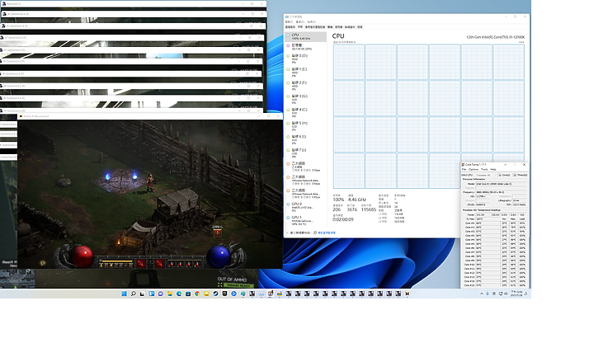Select Memory entry in Task Manager sidebar
This screenshot has height=338, width=594.
click(305, 47)
